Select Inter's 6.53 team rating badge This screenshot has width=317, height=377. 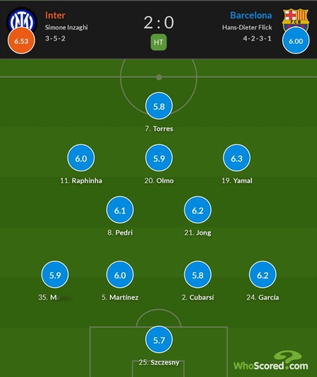tap(21, 41)
